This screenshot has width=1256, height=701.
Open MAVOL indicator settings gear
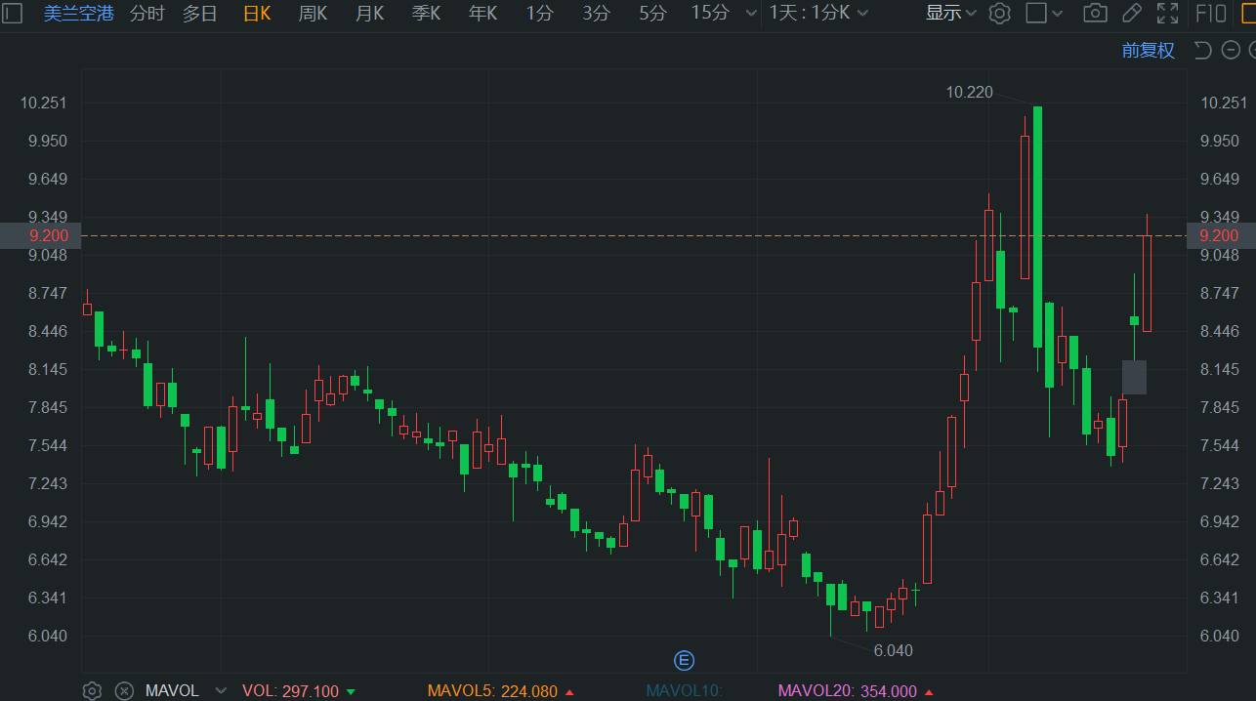point(92,690)
